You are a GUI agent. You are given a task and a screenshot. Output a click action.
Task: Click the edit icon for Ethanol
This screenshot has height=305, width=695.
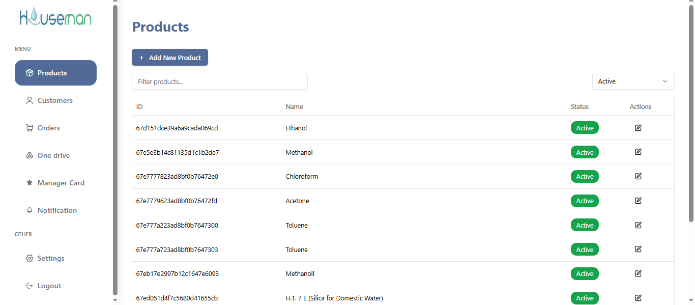pos(638,128)
